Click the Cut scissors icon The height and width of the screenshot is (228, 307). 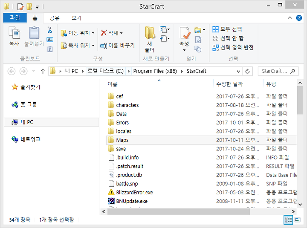tap(50, 30)
